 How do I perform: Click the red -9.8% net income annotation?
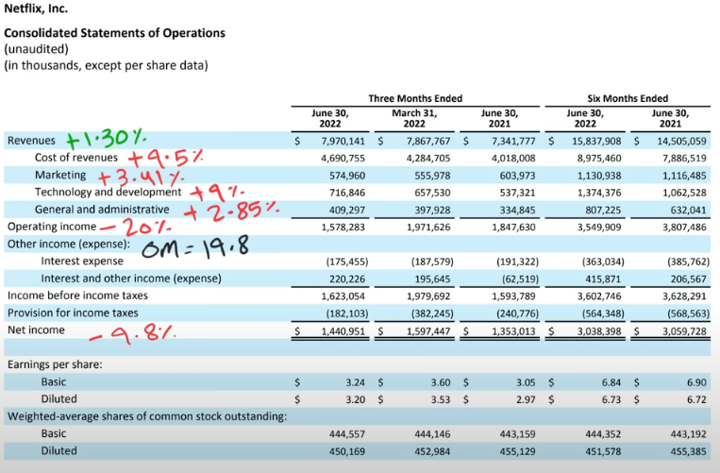[133, 333]
